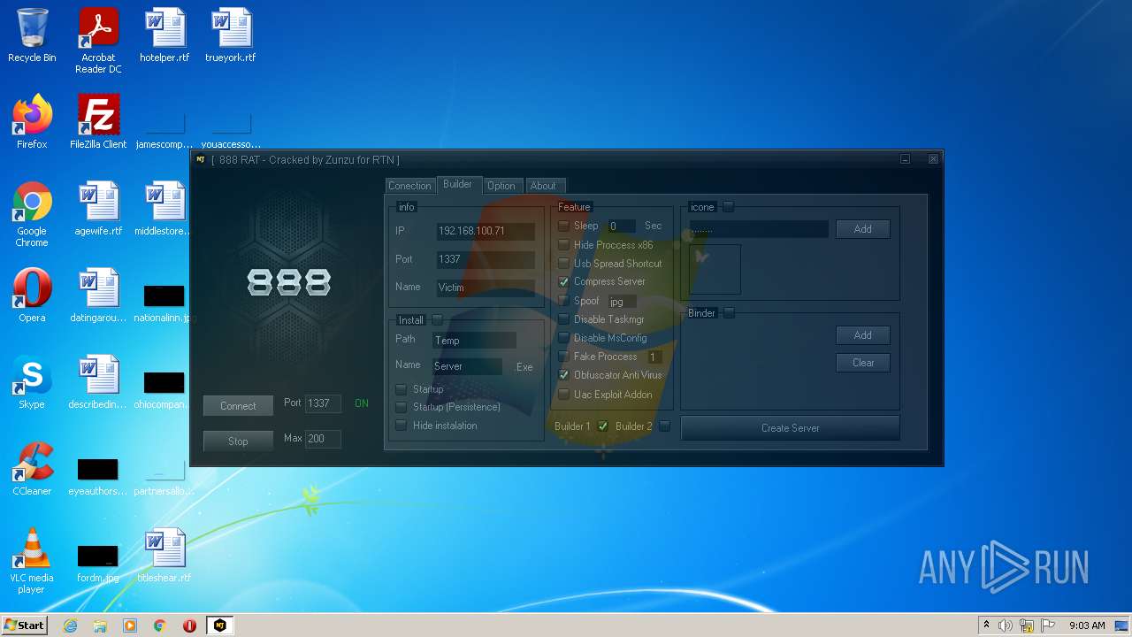Toggle the Builder 2 checkbox
The image size is (1132, 637).
[x=665, y=426]
